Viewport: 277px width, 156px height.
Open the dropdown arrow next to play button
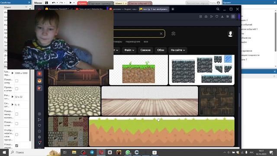(x=74, y=3)
